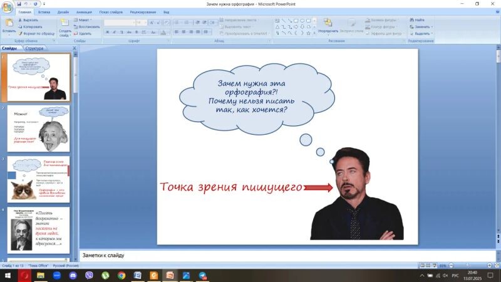Toggle align text center
The image size is (501, 282).
[184, 31]
